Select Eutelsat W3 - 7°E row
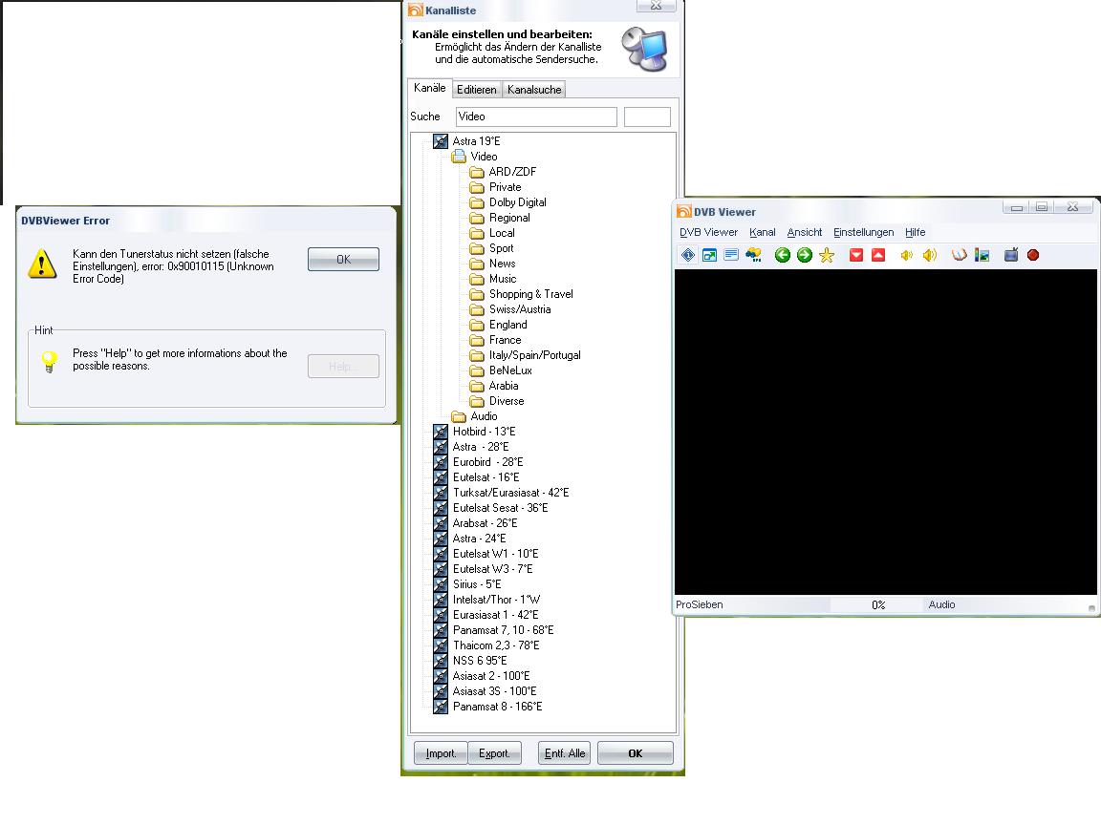This screenshot has height=825, width=1101. pyautogui.click(x=492, y=569)
